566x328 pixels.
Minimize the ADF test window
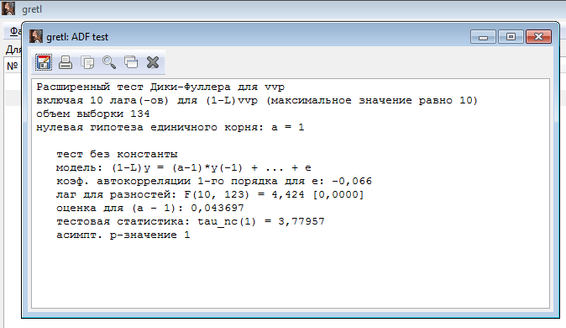pyautogui.click(x=483, y=37)
